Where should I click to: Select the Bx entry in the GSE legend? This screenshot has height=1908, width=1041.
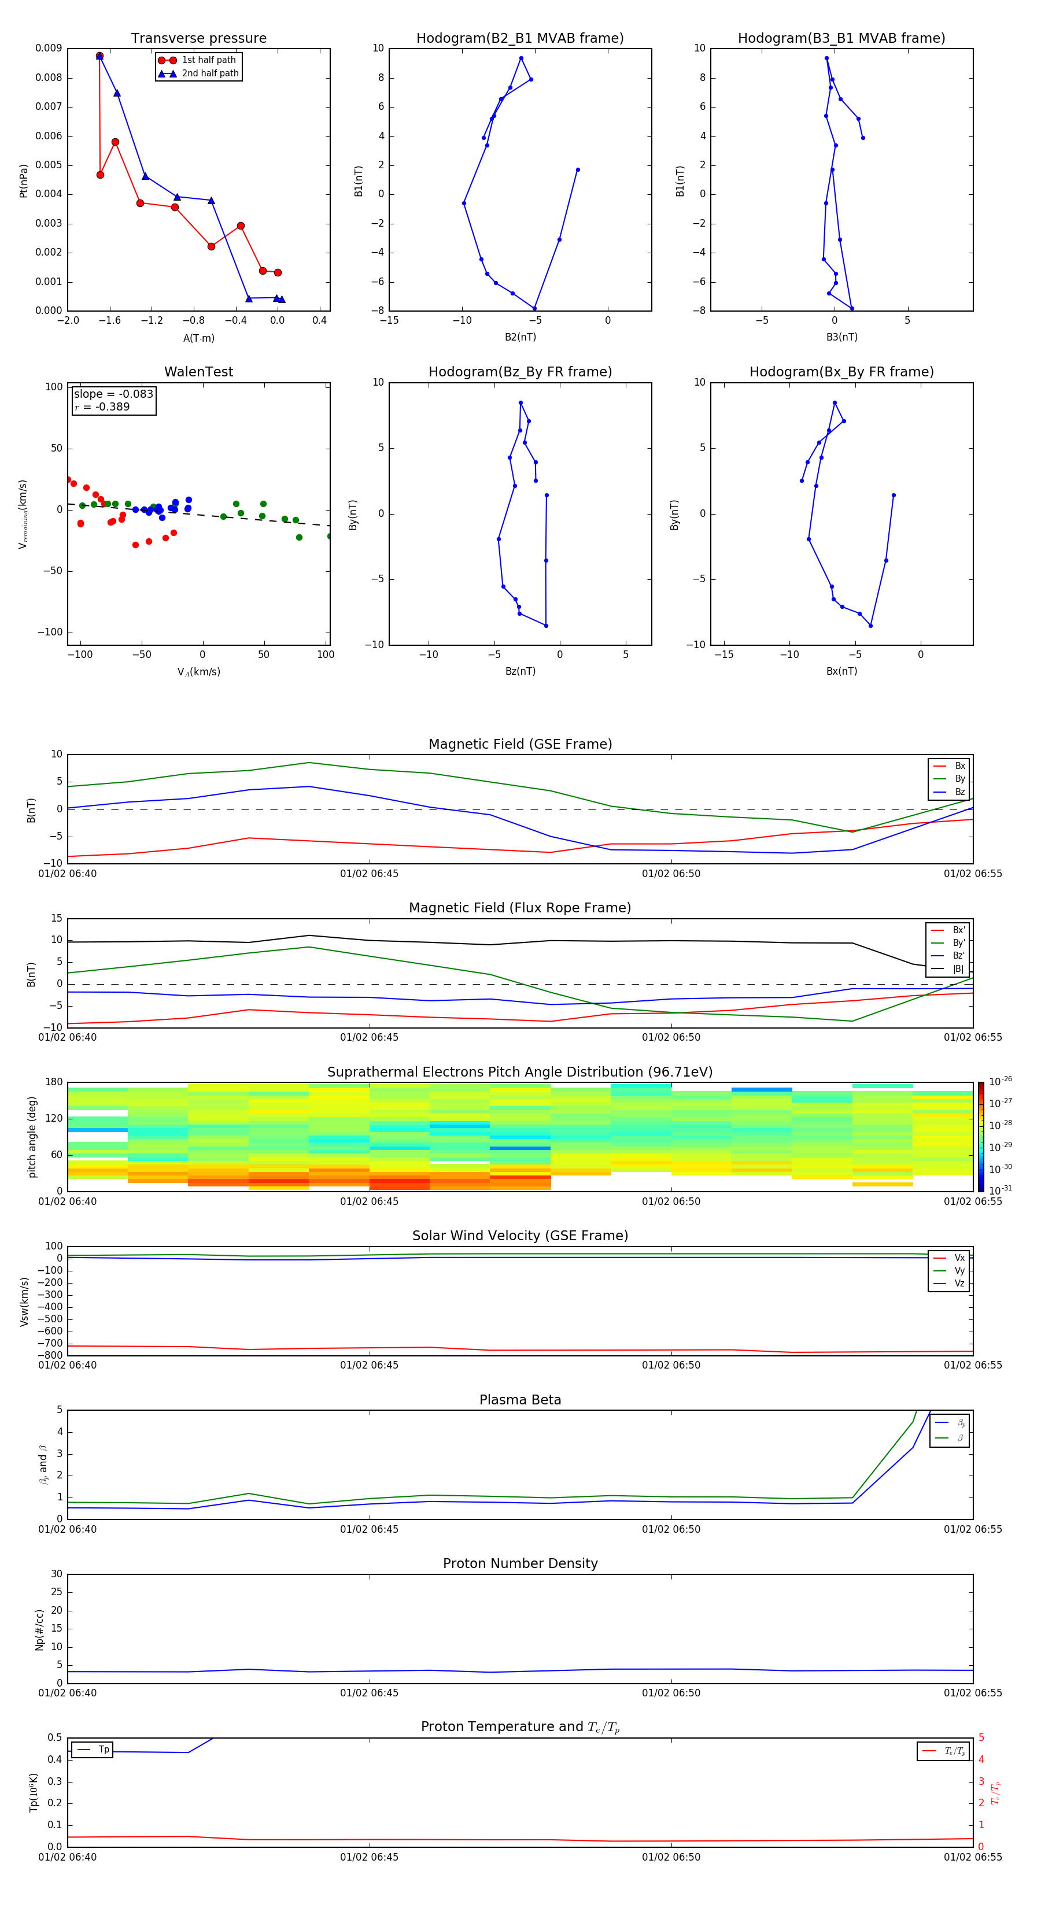point(949,766)
